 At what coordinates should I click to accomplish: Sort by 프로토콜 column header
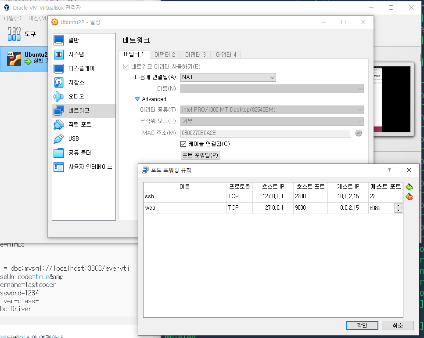[x=239, y=186]
